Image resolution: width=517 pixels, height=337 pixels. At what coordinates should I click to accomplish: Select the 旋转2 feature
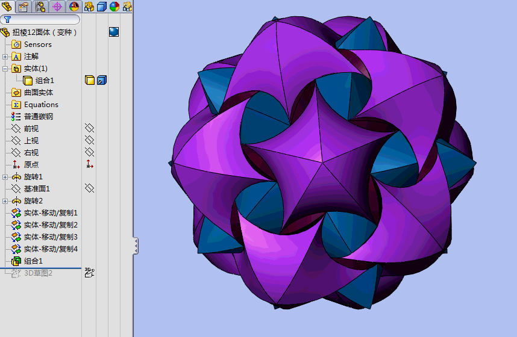33,201
